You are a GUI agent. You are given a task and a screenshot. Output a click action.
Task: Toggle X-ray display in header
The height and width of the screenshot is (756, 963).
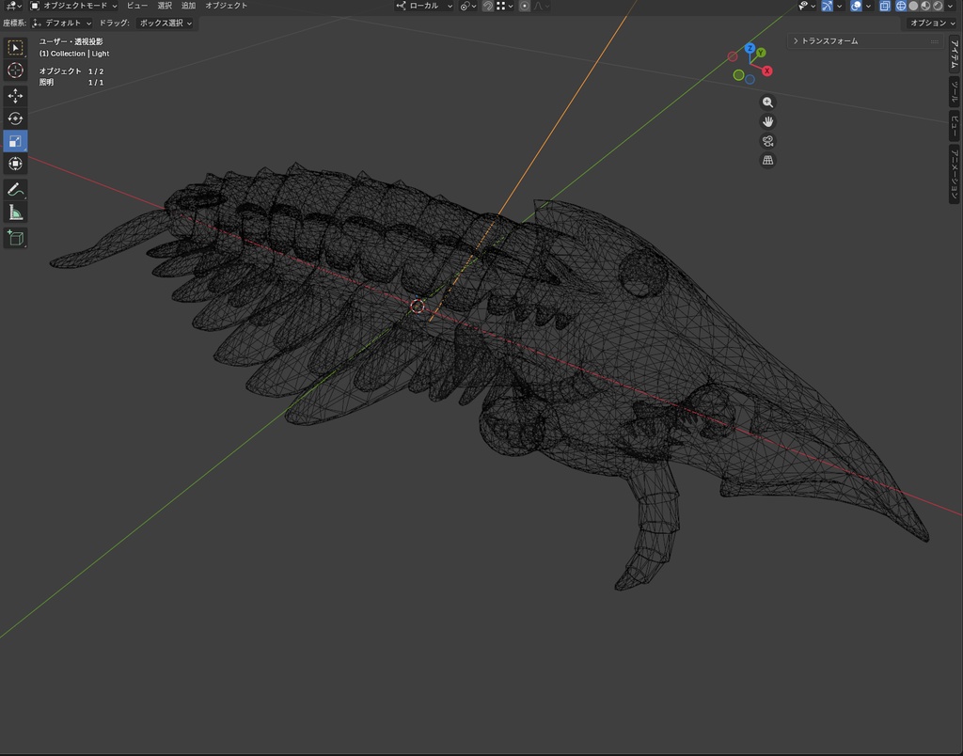click(884, 6)
